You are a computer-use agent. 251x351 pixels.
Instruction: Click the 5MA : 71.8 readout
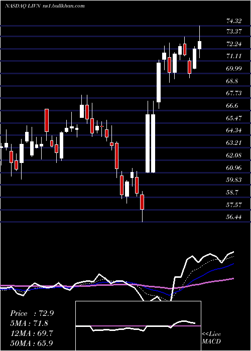click(30, 323)
